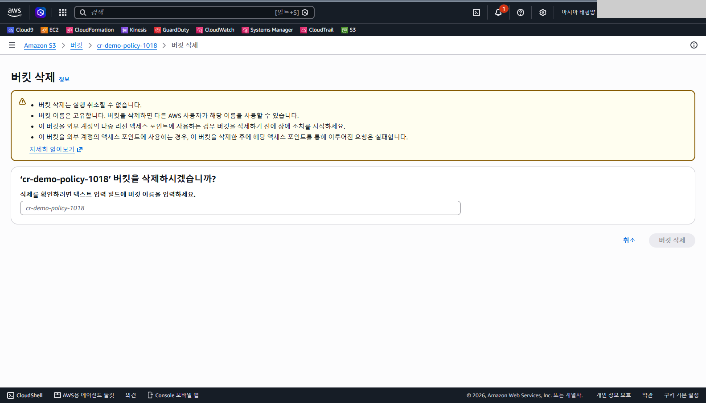Screen dimensions: 706x403
Task: Open the services grid menu
Action: click(x=63, y=12)
